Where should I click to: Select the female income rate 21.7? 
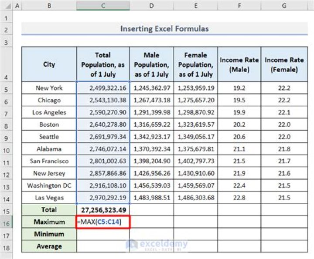284,161
